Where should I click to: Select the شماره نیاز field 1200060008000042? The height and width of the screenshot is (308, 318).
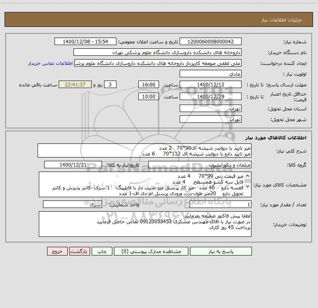tap(211, 41)
